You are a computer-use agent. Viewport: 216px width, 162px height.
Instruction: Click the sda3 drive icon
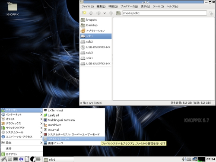click(83, 53)
